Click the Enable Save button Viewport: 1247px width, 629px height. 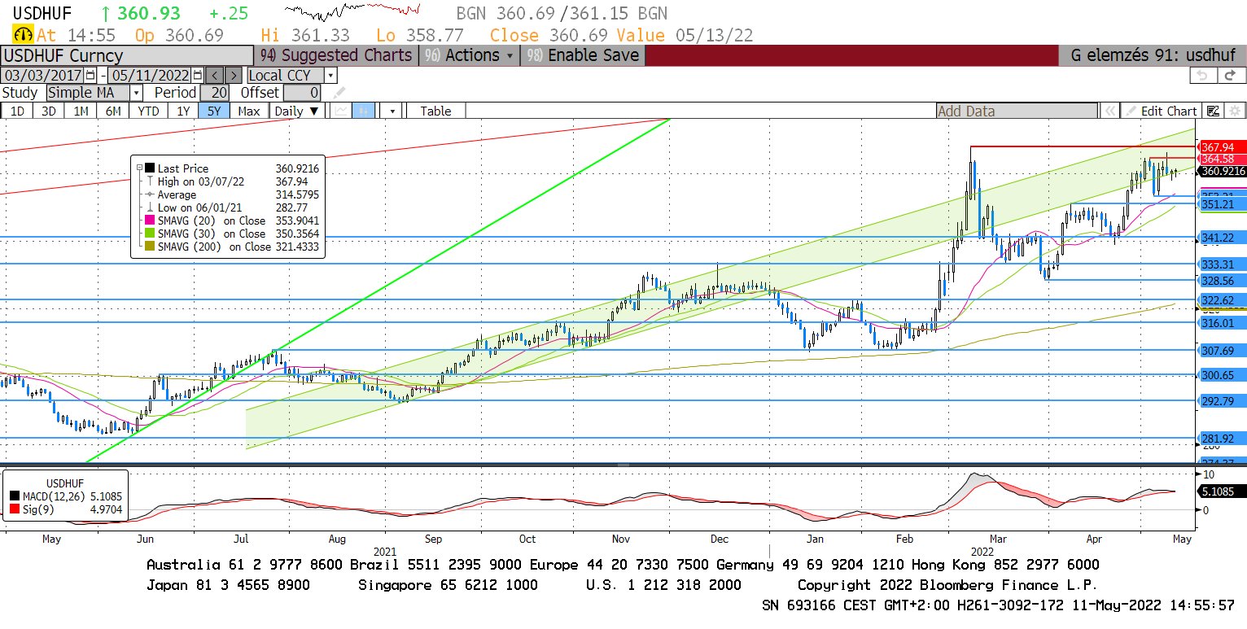[582, 55]
